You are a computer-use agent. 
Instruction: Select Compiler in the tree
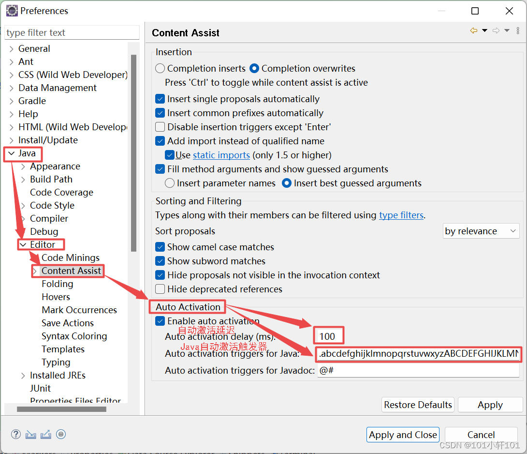pyautogui.click(x=49, y=218)
